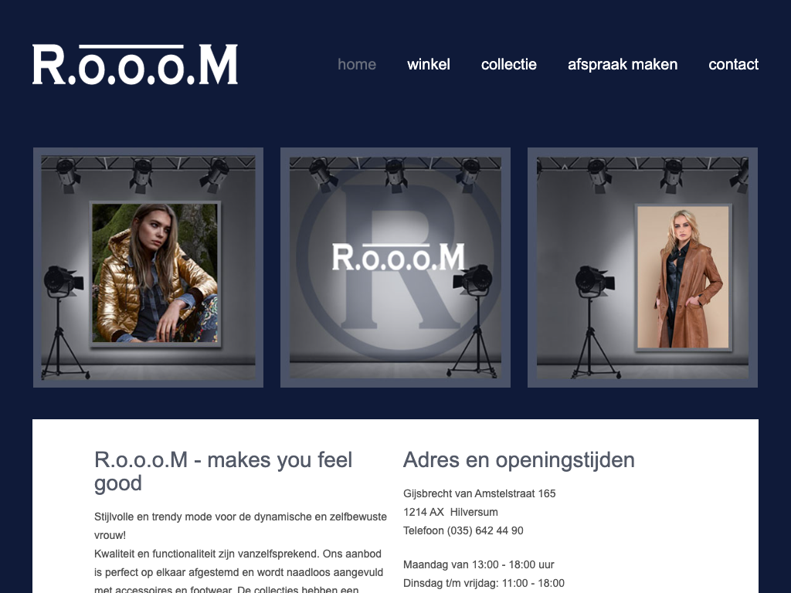Screen dimensions: 791x593
Task: Open the contact page
Action: click(733, 65)
